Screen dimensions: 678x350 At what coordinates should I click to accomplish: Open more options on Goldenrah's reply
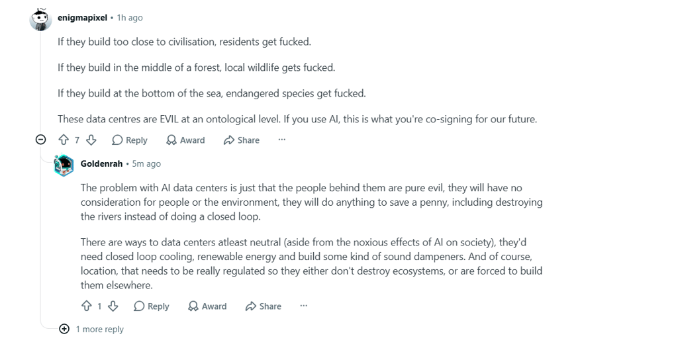click(x=303, y=306)
